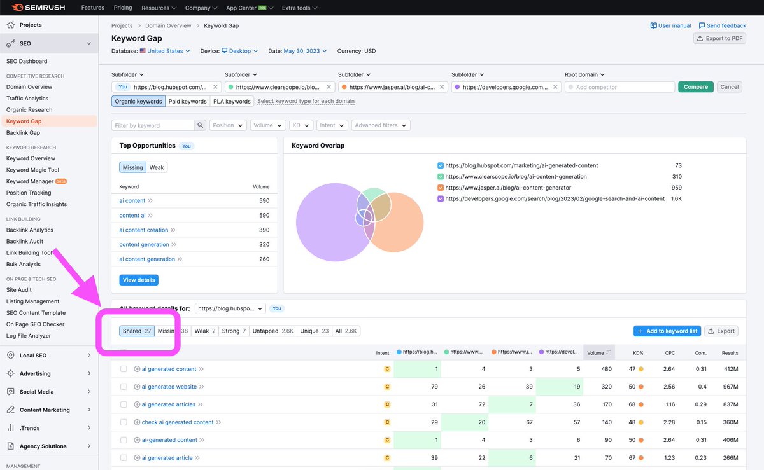Click arrows icon next to 'ai content'
Image resolution: width=764 pixels, height=470 pixels.
(151, 201)
